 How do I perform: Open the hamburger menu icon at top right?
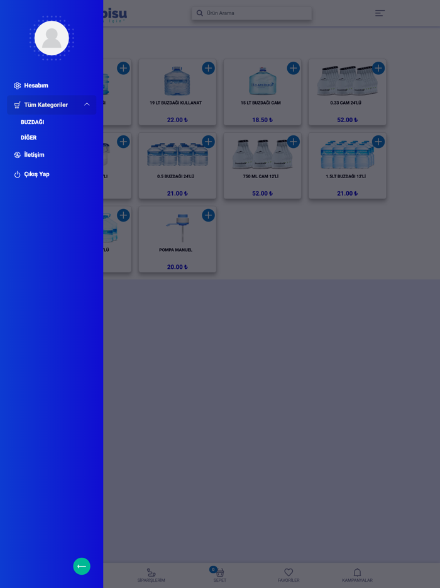[380, 13]
